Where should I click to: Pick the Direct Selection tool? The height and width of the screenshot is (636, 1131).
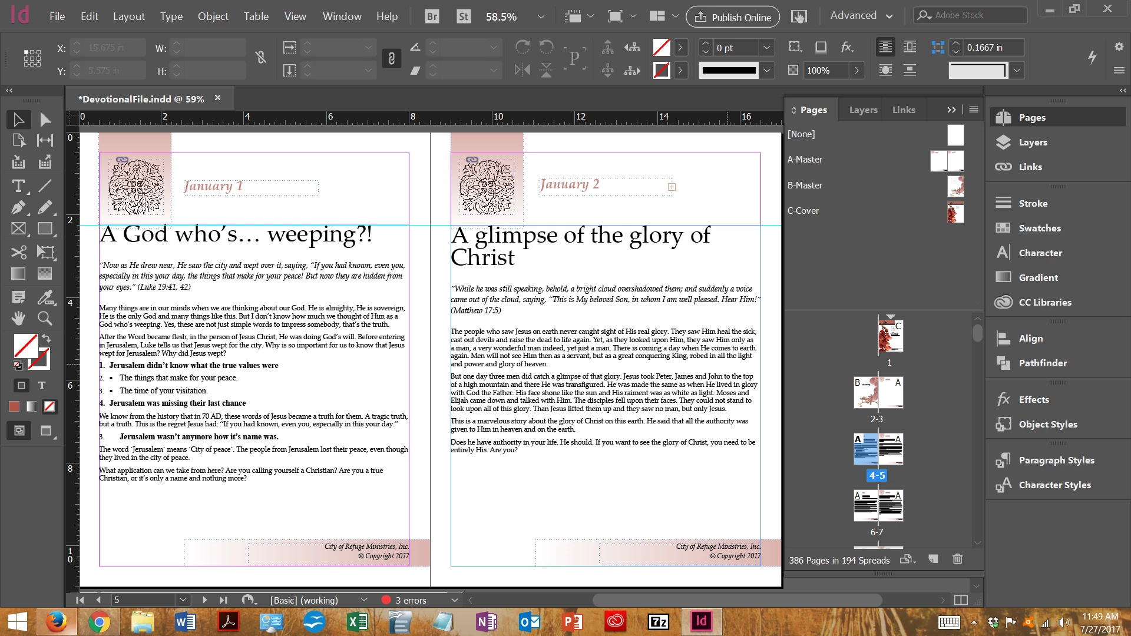point(45,120)
